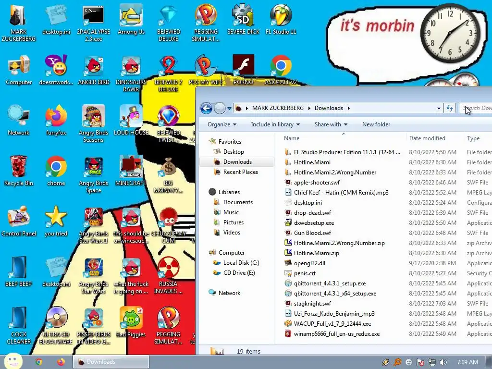The height and width of the screenshot is (369, 492).
Task: Click the New folder button
Action: 376,124
